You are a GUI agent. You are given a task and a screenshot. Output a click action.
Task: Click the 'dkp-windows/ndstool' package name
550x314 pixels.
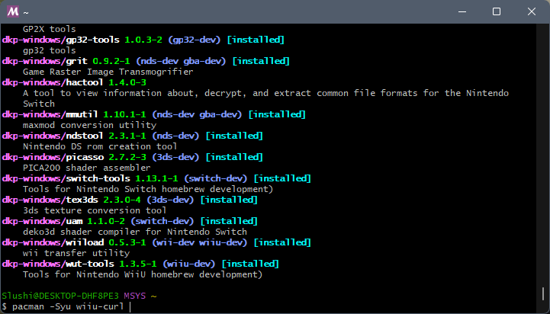pos(53,136)
